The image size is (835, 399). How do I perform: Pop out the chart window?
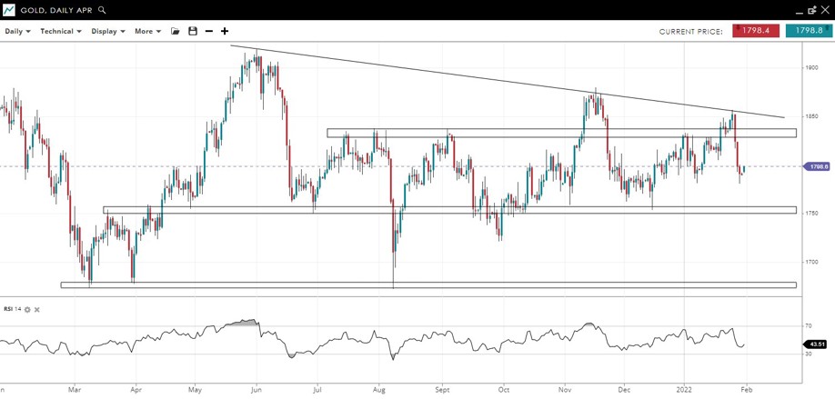tap(812, 10)
